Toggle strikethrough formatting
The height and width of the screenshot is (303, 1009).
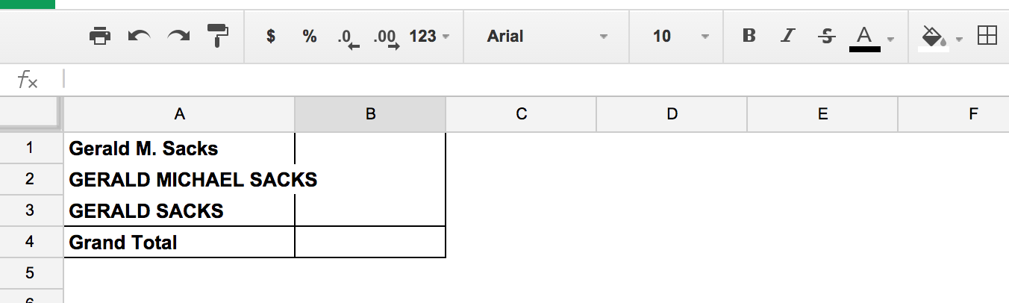click(826, 36)
